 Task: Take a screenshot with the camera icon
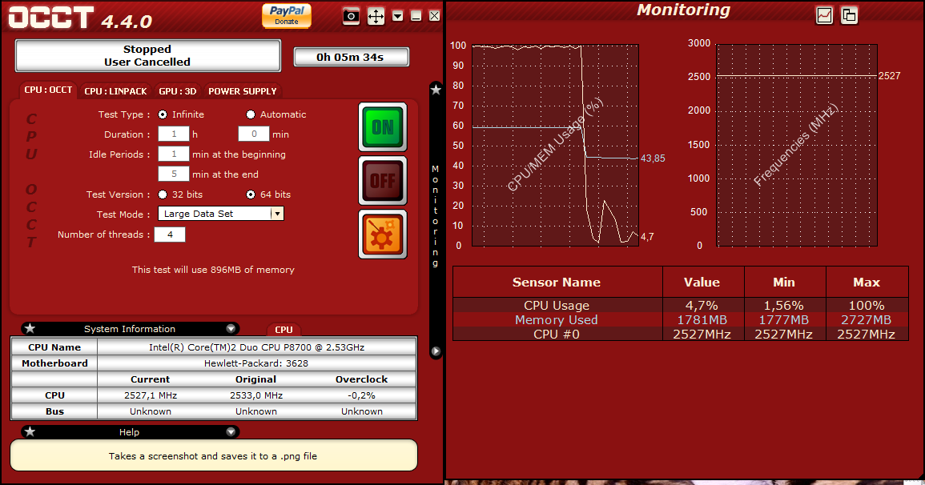pos(351,16)
